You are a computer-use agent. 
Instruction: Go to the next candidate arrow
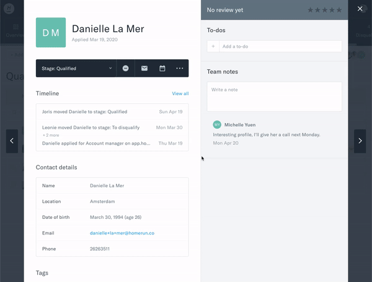pos(360,141)
